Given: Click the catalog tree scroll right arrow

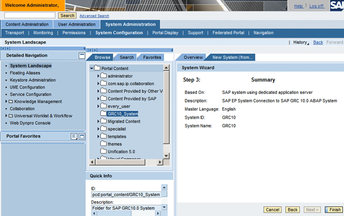Looking at the screenshot, I should coord(160,162).
